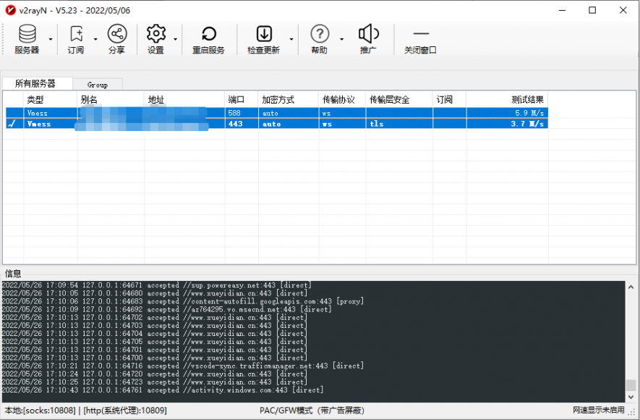Switch to the Group tab
640x420 pixels.
pyautogui.click(x=98, y=85)
